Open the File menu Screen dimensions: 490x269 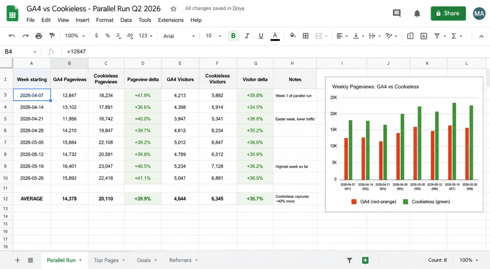(31, 20)
